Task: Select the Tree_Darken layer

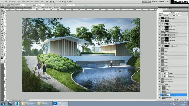Action: pyautogui.click(x=172, y=38)
